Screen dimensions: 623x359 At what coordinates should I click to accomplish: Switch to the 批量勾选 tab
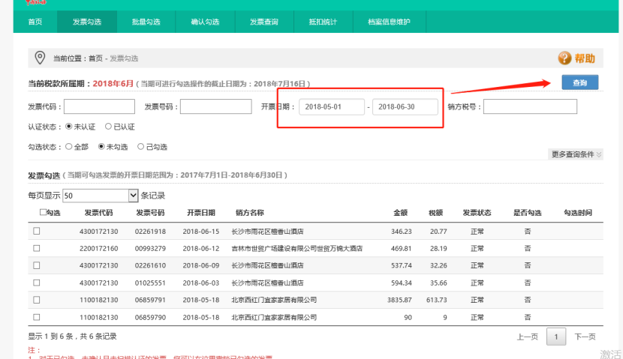click(146, 22)
